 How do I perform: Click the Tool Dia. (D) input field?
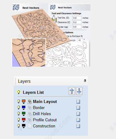(77, 18)
